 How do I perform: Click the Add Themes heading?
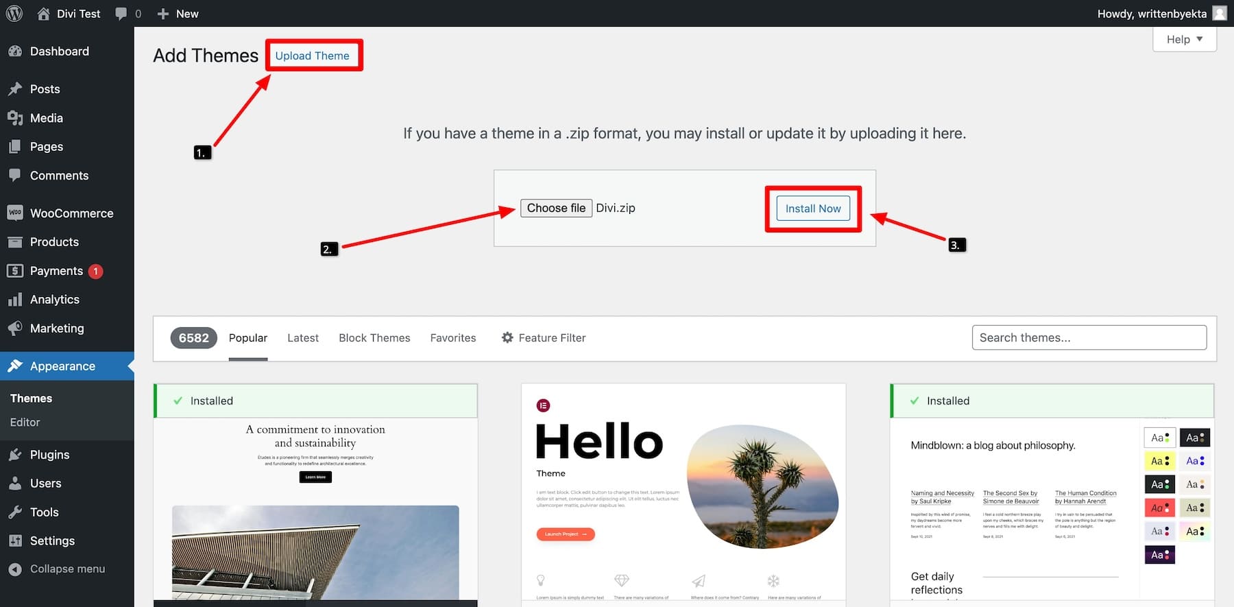click(206, 56)
